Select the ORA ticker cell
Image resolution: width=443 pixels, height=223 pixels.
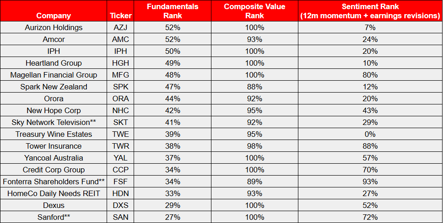coord(121,99)
